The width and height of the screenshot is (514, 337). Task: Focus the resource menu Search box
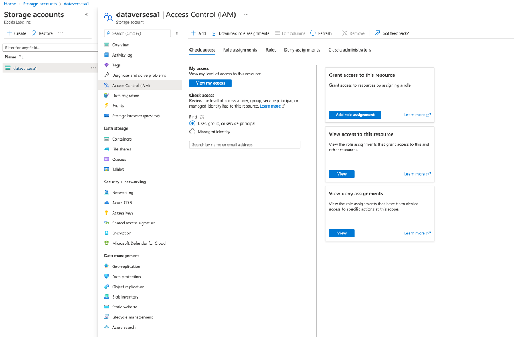[x=137, y=33]
